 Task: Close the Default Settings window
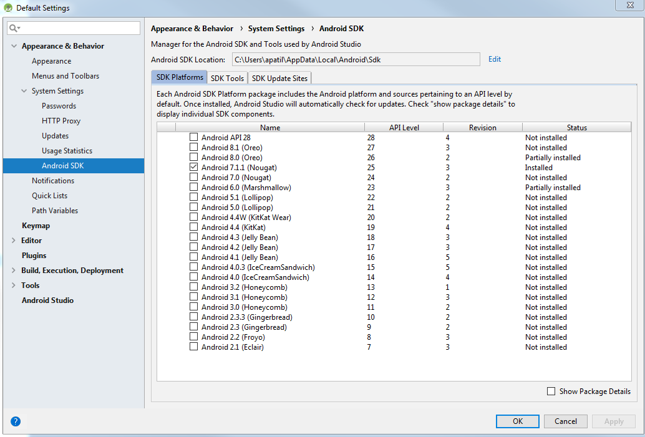tap(630, 6)
